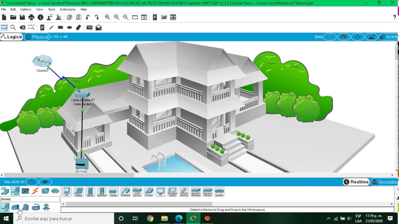The image size is (399, 224).
Task: Undo the last action
Action: pyautogui.click(x=88, y=17)
